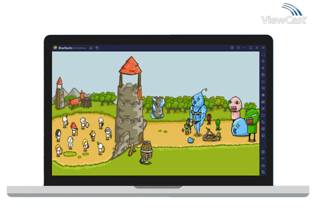
Task: Click the BlueStacks logo icon in title bar
Action: point(55,48)
